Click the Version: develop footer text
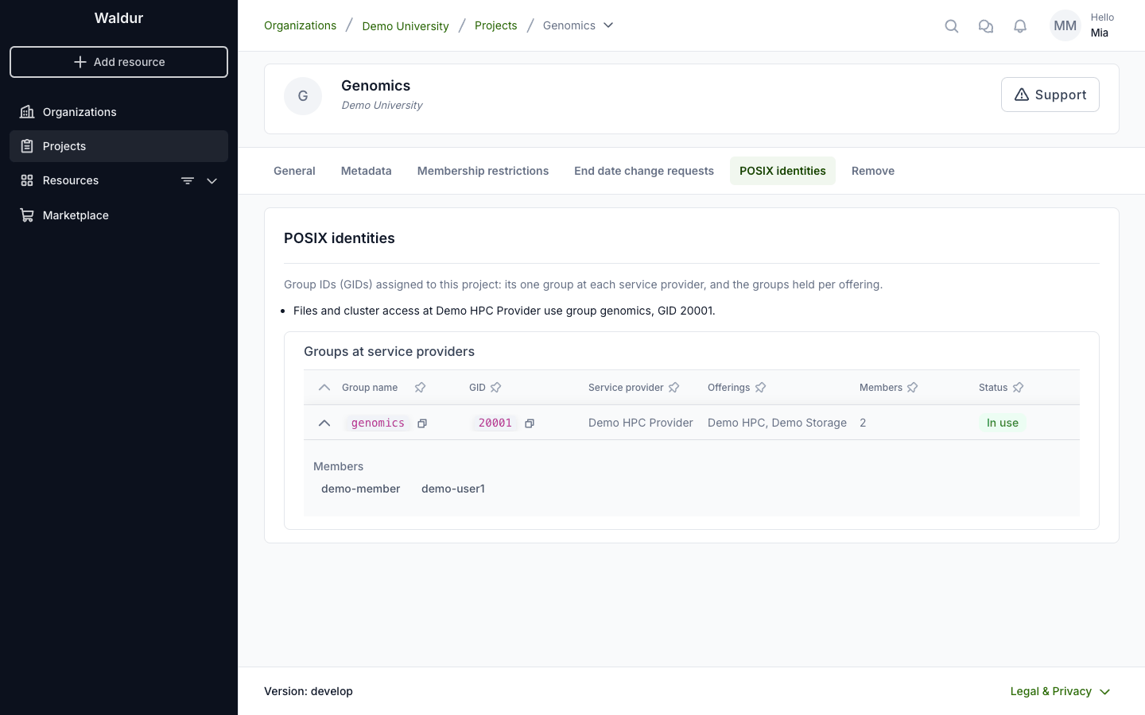The image size is (1145, 715). tap(309, 691)
